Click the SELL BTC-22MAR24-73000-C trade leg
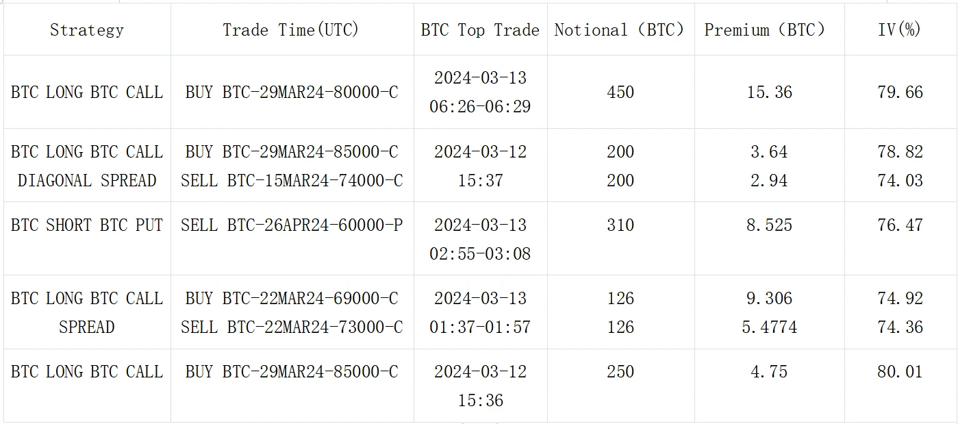The image size is (958, 424). 292,327
